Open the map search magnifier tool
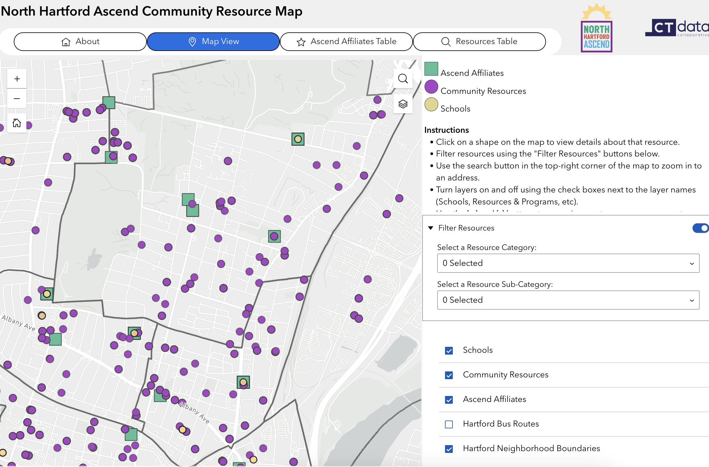 click(x=403, y=79)
